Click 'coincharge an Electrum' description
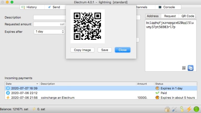This screenshot has width=201, height=113. 58,98
